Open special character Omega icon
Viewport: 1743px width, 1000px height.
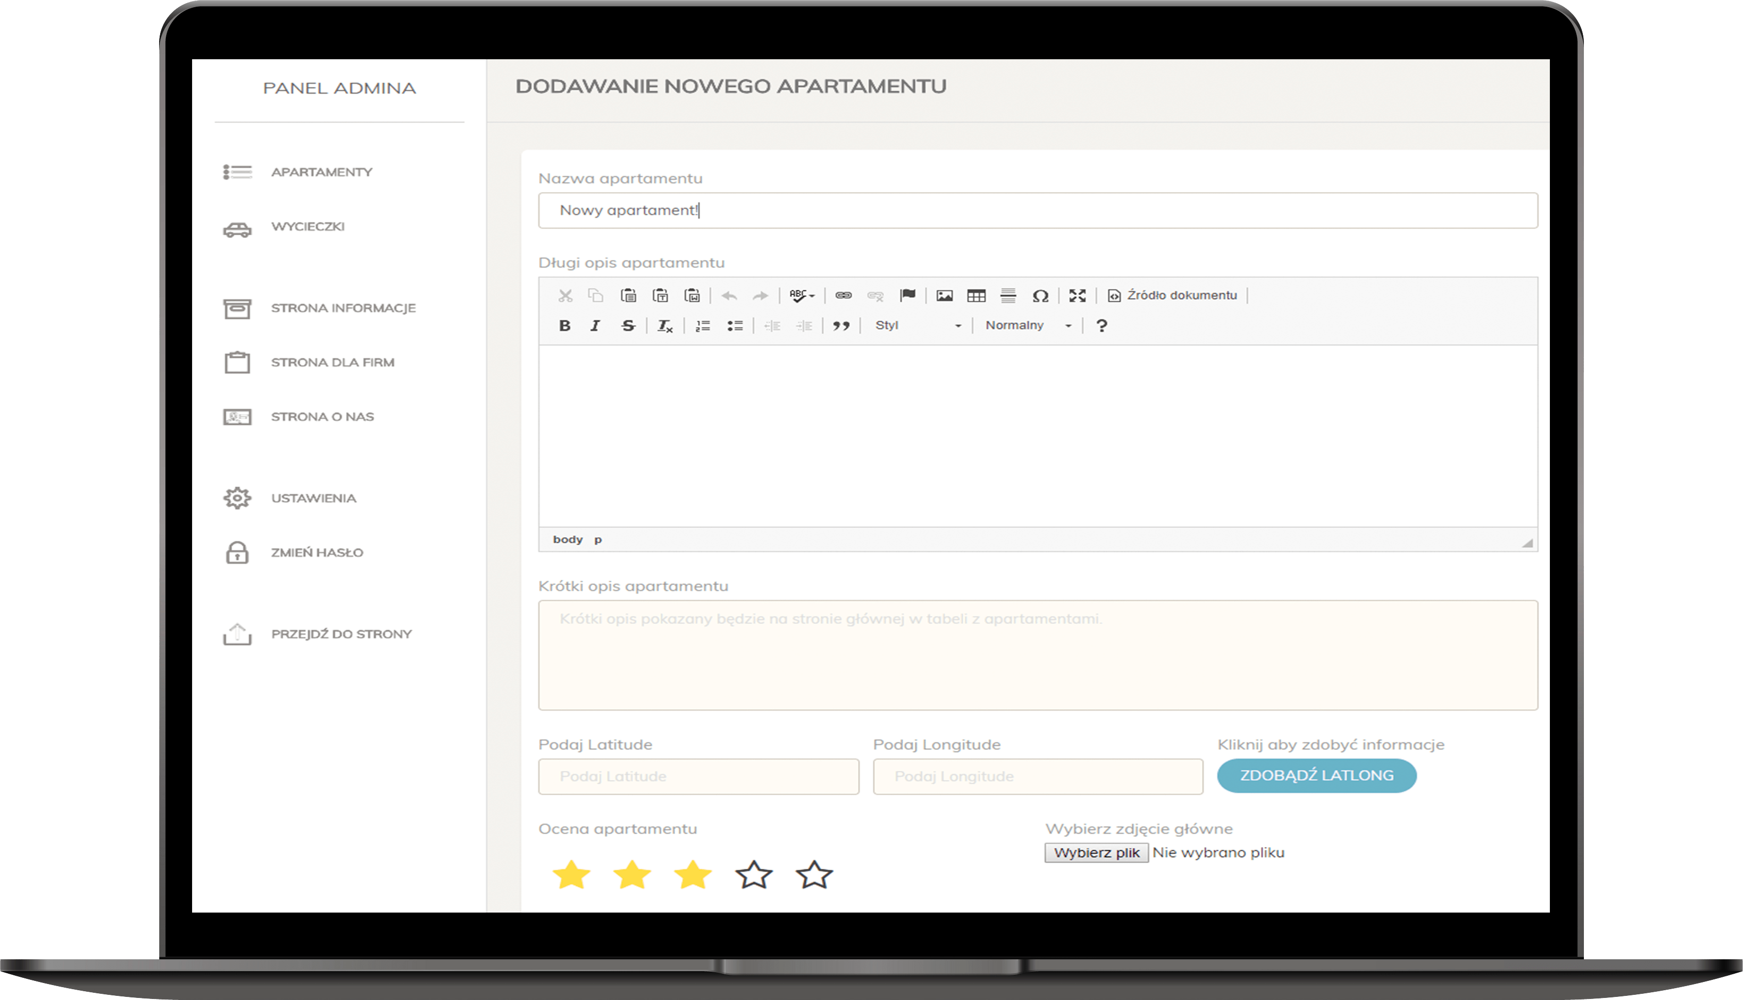[1041, 296]
